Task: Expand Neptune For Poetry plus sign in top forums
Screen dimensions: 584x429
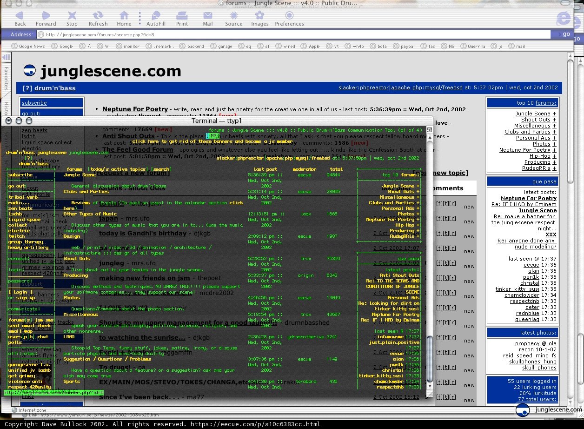Action: [x=554, y=150]
